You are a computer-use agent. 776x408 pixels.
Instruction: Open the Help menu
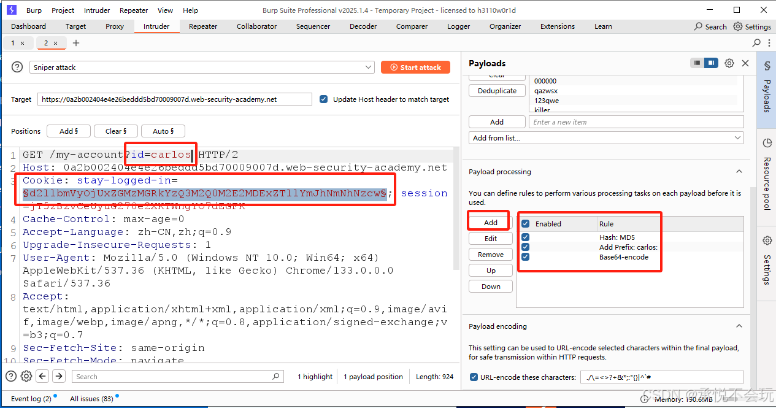point(191,10)
